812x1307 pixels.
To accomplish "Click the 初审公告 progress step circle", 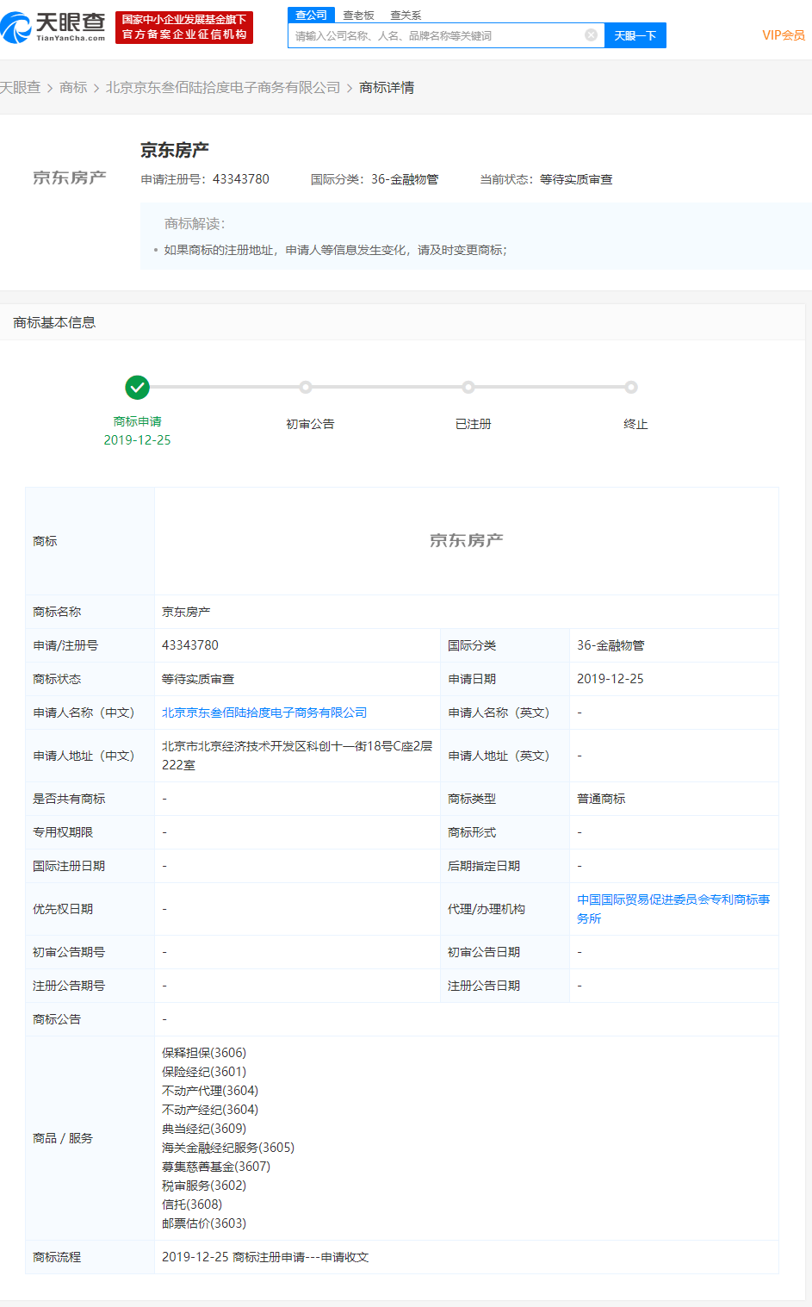I will (x=306, y=388).
